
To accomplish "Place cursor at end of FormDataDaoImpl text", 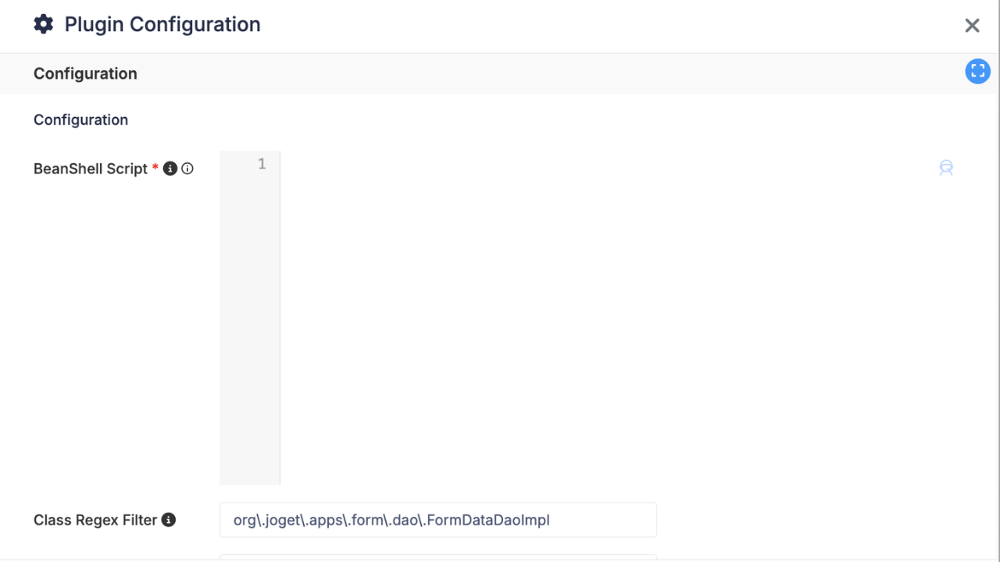I will click(551, 520).
